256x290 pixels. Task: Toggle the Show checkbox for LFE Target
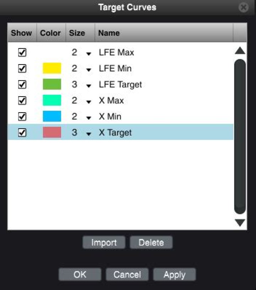(x=22, y=84)
